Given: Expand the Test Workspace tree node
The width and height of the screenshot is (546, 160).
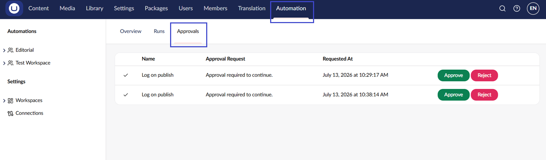Looking at the screenshot, I should click(x=4, y=63).
